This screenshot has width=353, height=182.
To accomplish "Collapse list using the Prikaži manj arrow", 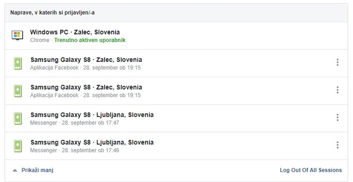I will (15, 171).
